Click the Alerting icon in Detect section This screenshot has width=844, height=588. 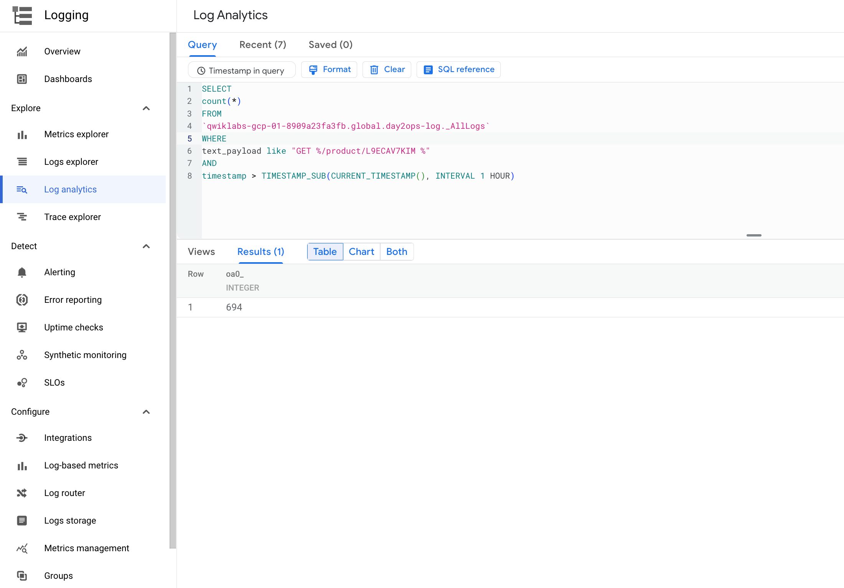pos(23,272)
